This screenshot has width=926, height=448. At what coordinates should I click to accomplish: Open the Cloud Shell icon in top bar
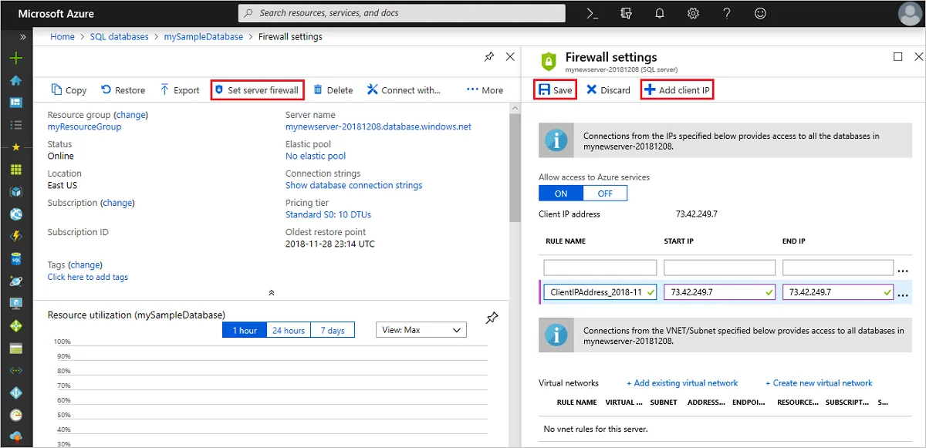coord(592,13)
